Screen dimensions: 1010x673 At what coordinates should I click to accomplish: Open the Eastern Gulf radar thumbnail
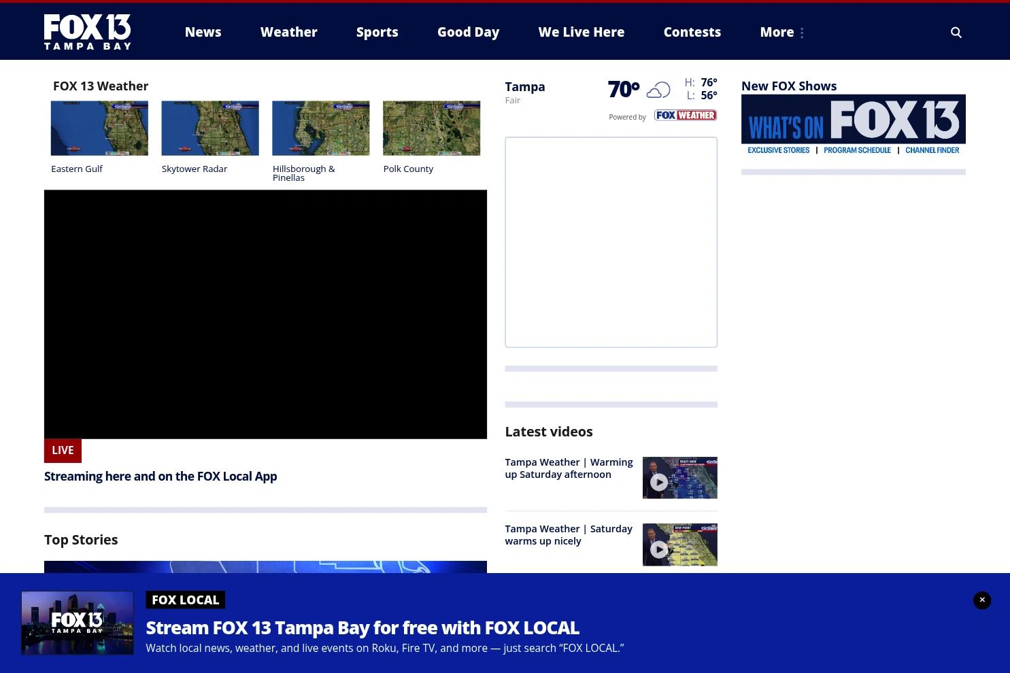click(x=99, y=128)
